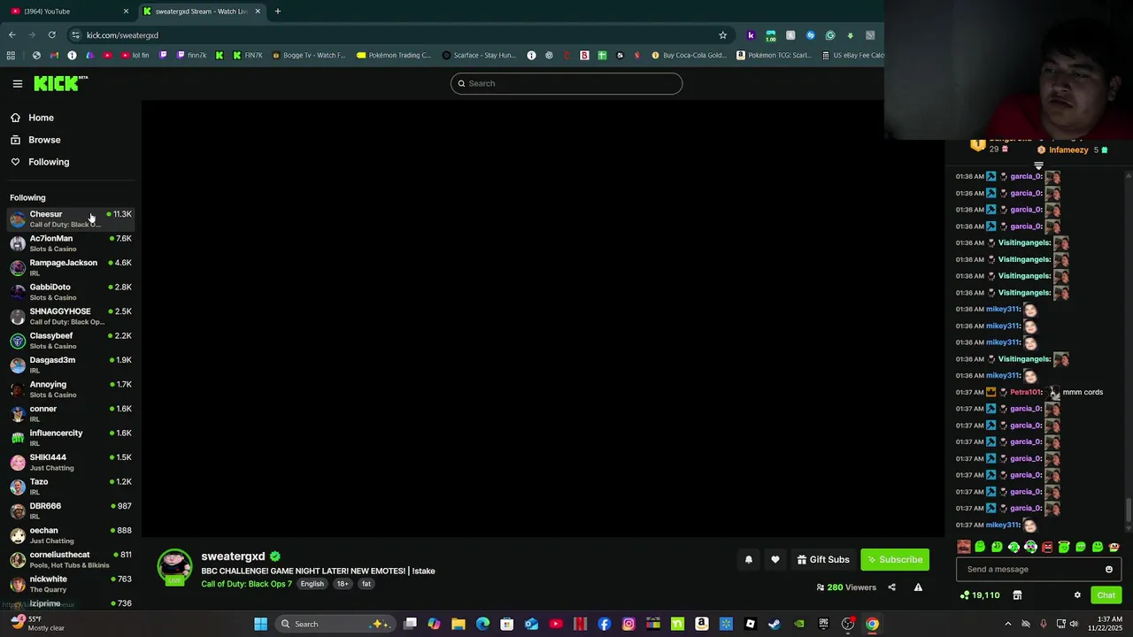This screenshot has height=637, width=1133.
Task: Open chat settings gear
Action: tap(1077, 595)
